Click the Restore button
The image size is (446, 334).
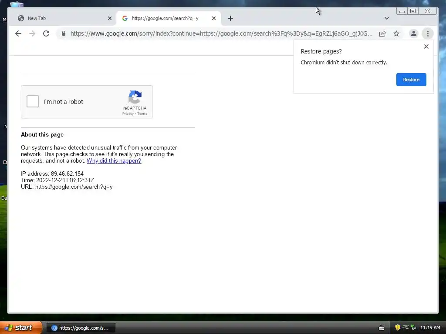[x=411, y=80]
